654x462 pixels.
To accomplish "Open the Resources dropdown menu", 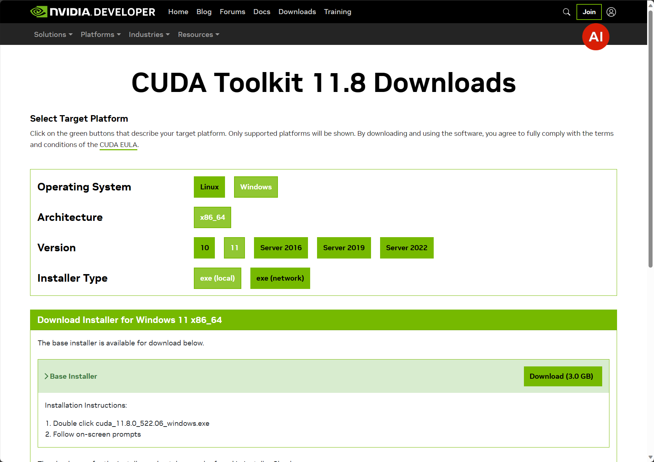I will [x=199, y=34].
